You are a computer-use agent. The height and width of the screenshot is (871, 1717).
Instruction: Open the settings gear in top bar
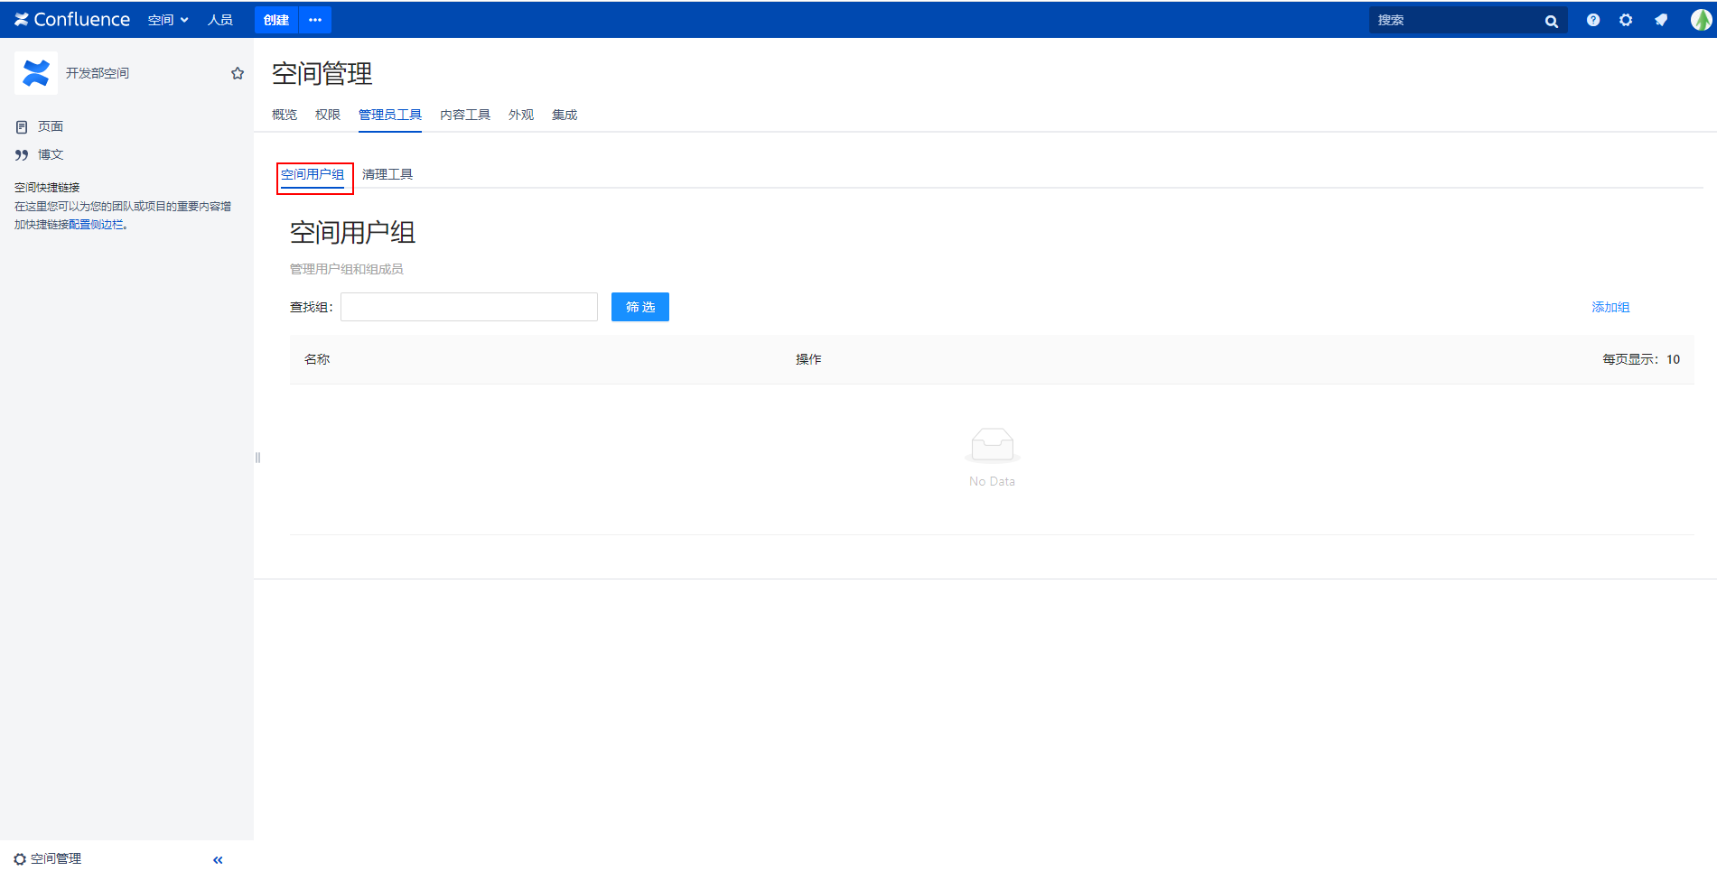click(1626, 20)
